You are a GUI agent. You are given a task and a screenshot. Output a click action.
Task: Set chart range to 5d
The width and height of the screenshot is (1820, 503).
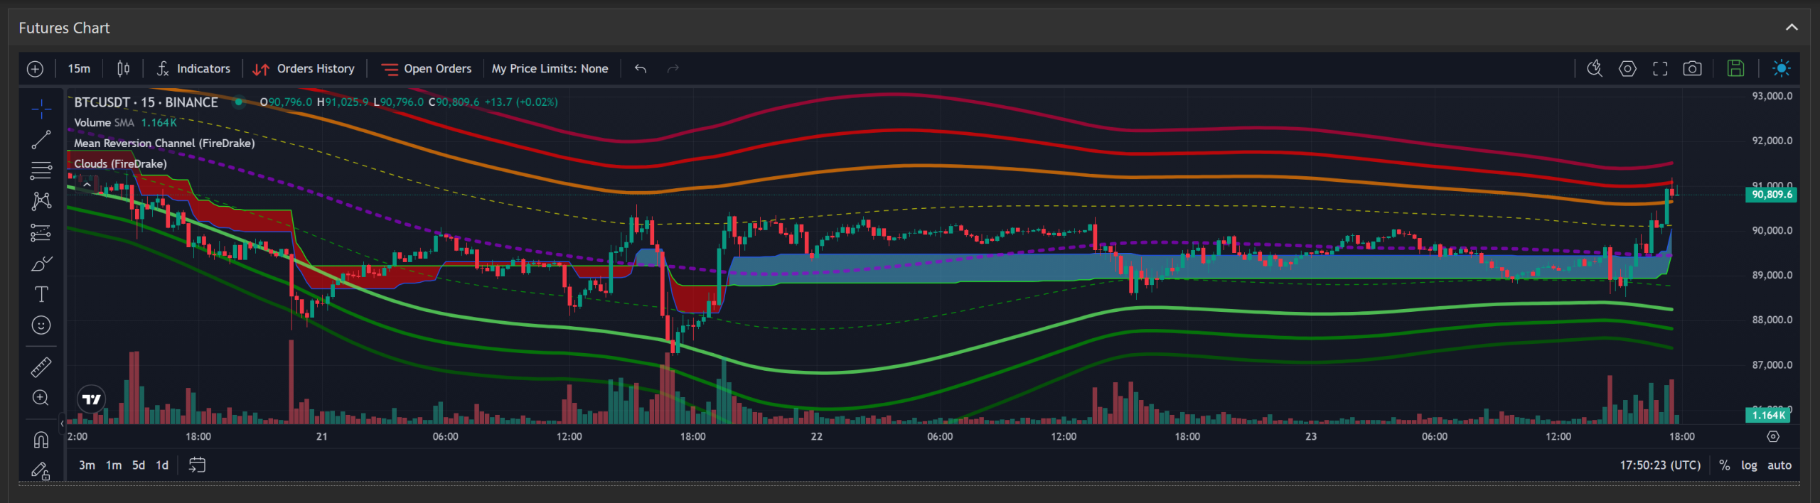click(139, 465)
